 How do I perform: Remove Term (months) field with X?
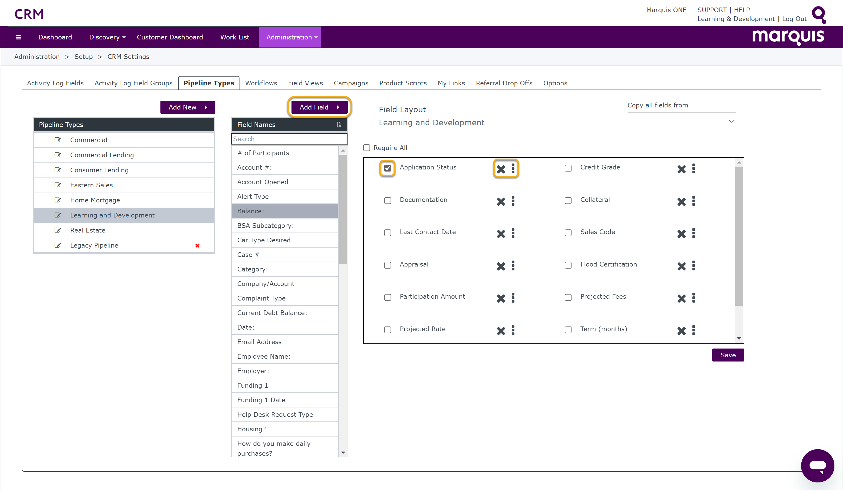pyautogui.click(x=682, y=331)
